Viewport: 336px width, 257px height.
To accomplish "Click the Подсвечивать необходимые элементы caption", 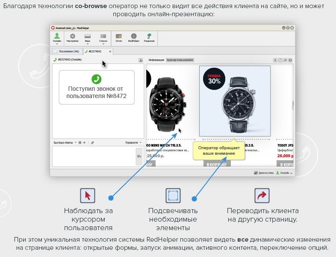I will (173, 219).
